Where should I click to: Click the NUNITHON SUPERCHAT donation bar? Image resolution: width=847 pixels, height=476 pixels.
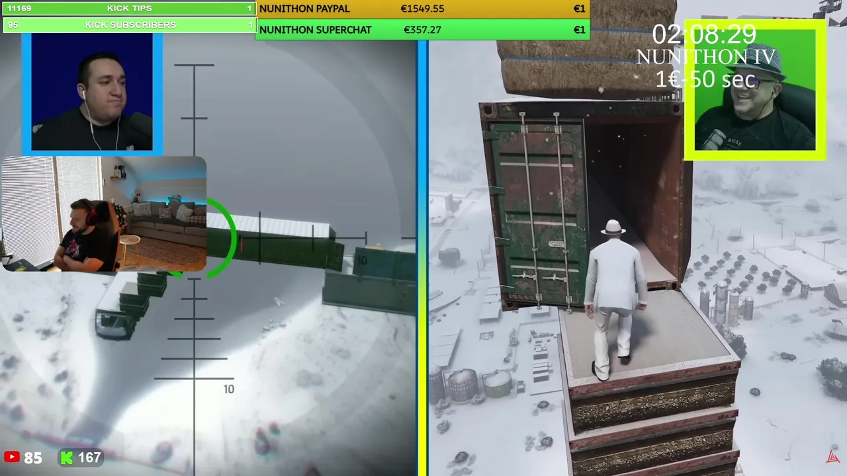click(x=422, y=30)
